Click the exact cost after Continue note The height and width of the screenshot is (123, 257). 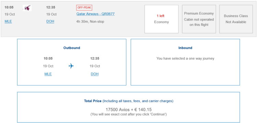pyautogui.click(x=128, y=114)
